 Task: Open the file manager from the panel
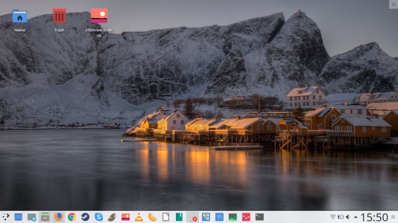pyautogui.click(x=45, y=217)
